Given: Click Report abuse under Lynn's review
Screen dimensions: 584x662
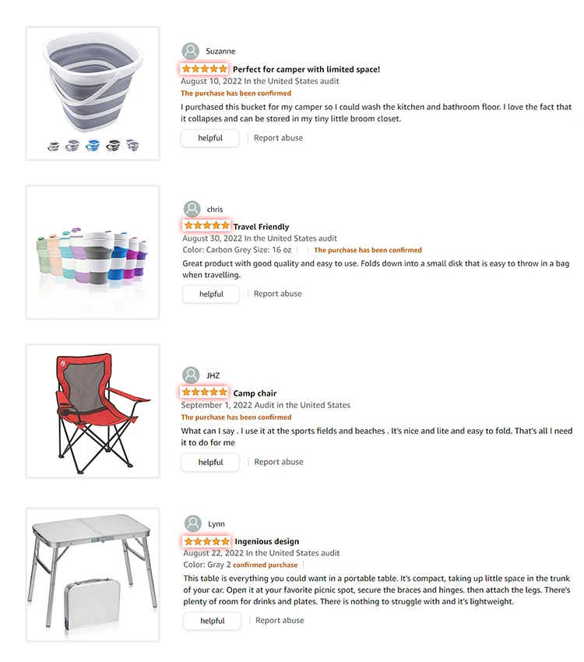Looking at the screenshot, I should (x=280, y=621).
